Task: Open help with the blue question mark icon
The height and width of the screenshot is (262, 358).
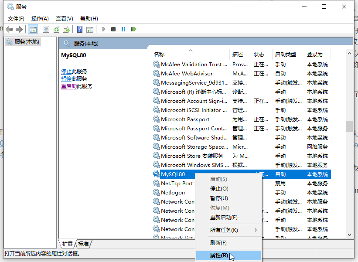Action: pyautogui.click(x=79, y=29)
